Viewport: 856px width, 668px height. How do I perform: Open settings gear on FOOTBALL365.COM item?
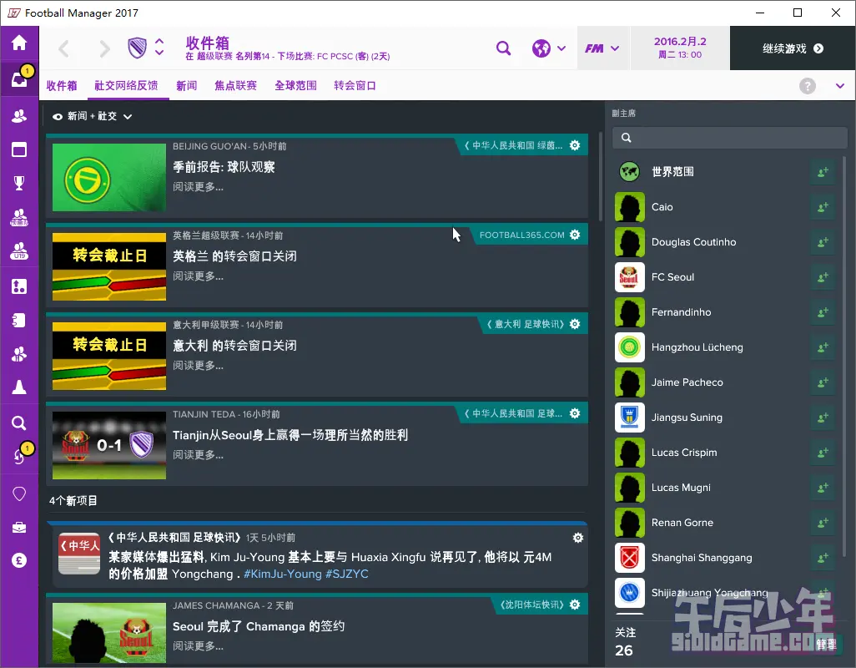coord(575,235)
